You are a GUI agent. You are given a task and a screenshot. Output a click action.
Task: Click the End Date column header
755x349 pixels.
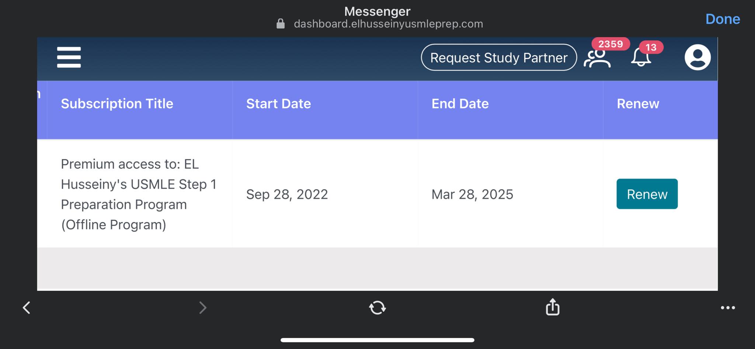[x=460, y=104]
